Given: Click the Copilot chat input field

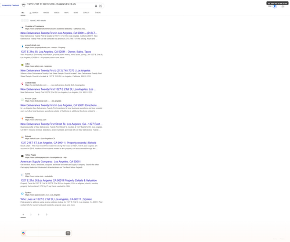Looking at the screenshot, I should pyautogui.click(x=46, y=233).
